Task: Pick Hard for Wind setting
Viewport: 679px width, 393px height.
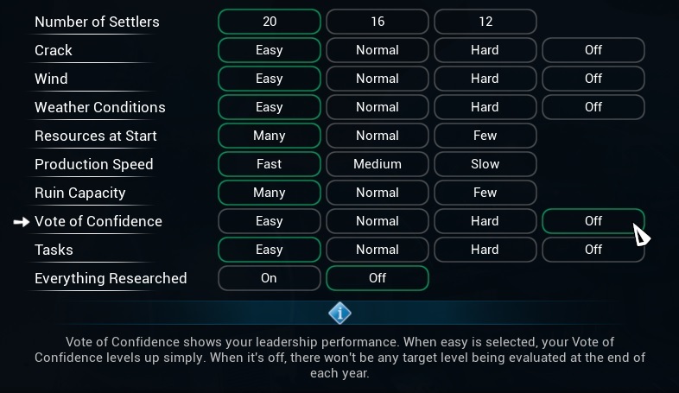Action: pyautogui.click(x=485, y=79)
